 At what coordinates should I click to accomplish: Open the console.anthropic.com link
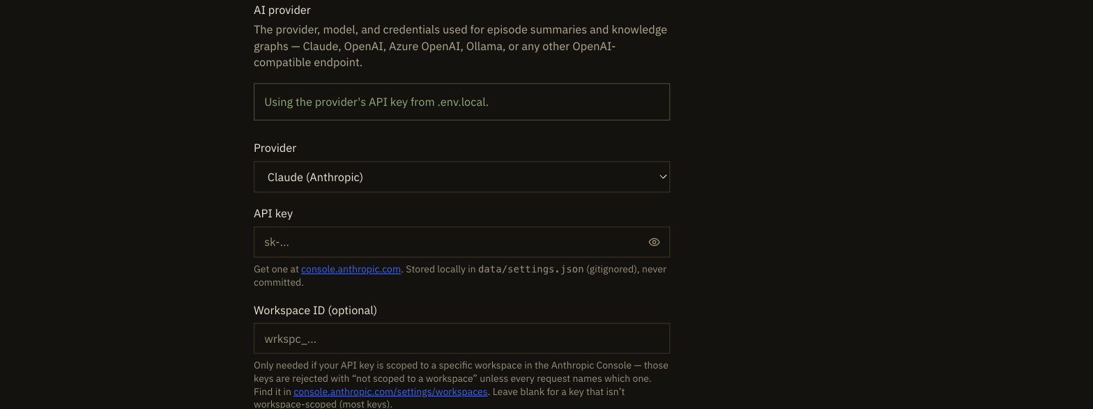351,269
